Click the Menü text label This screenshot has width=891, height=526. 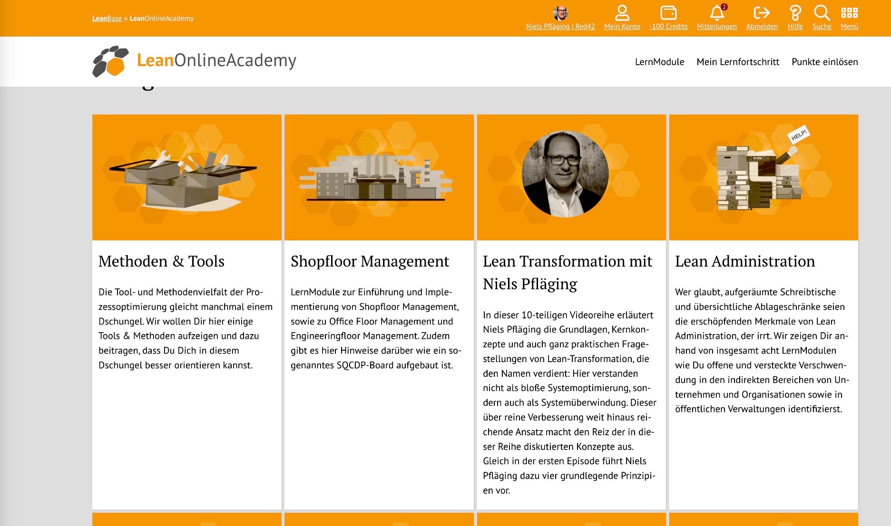point(849,27)
